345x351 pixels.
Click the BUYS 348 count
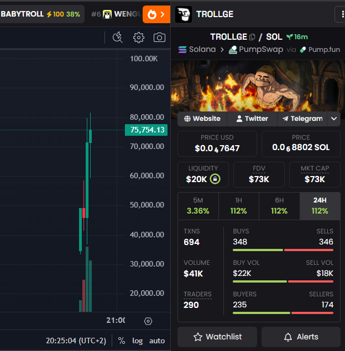pyautogui.click(x=240, y=242)
